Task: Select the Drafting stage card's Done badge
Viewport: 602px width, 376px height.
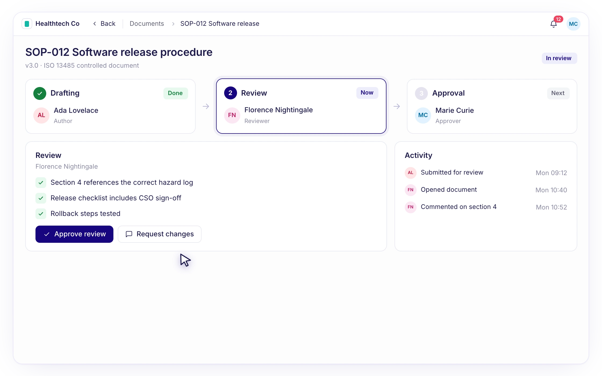Action: point(175,93)
